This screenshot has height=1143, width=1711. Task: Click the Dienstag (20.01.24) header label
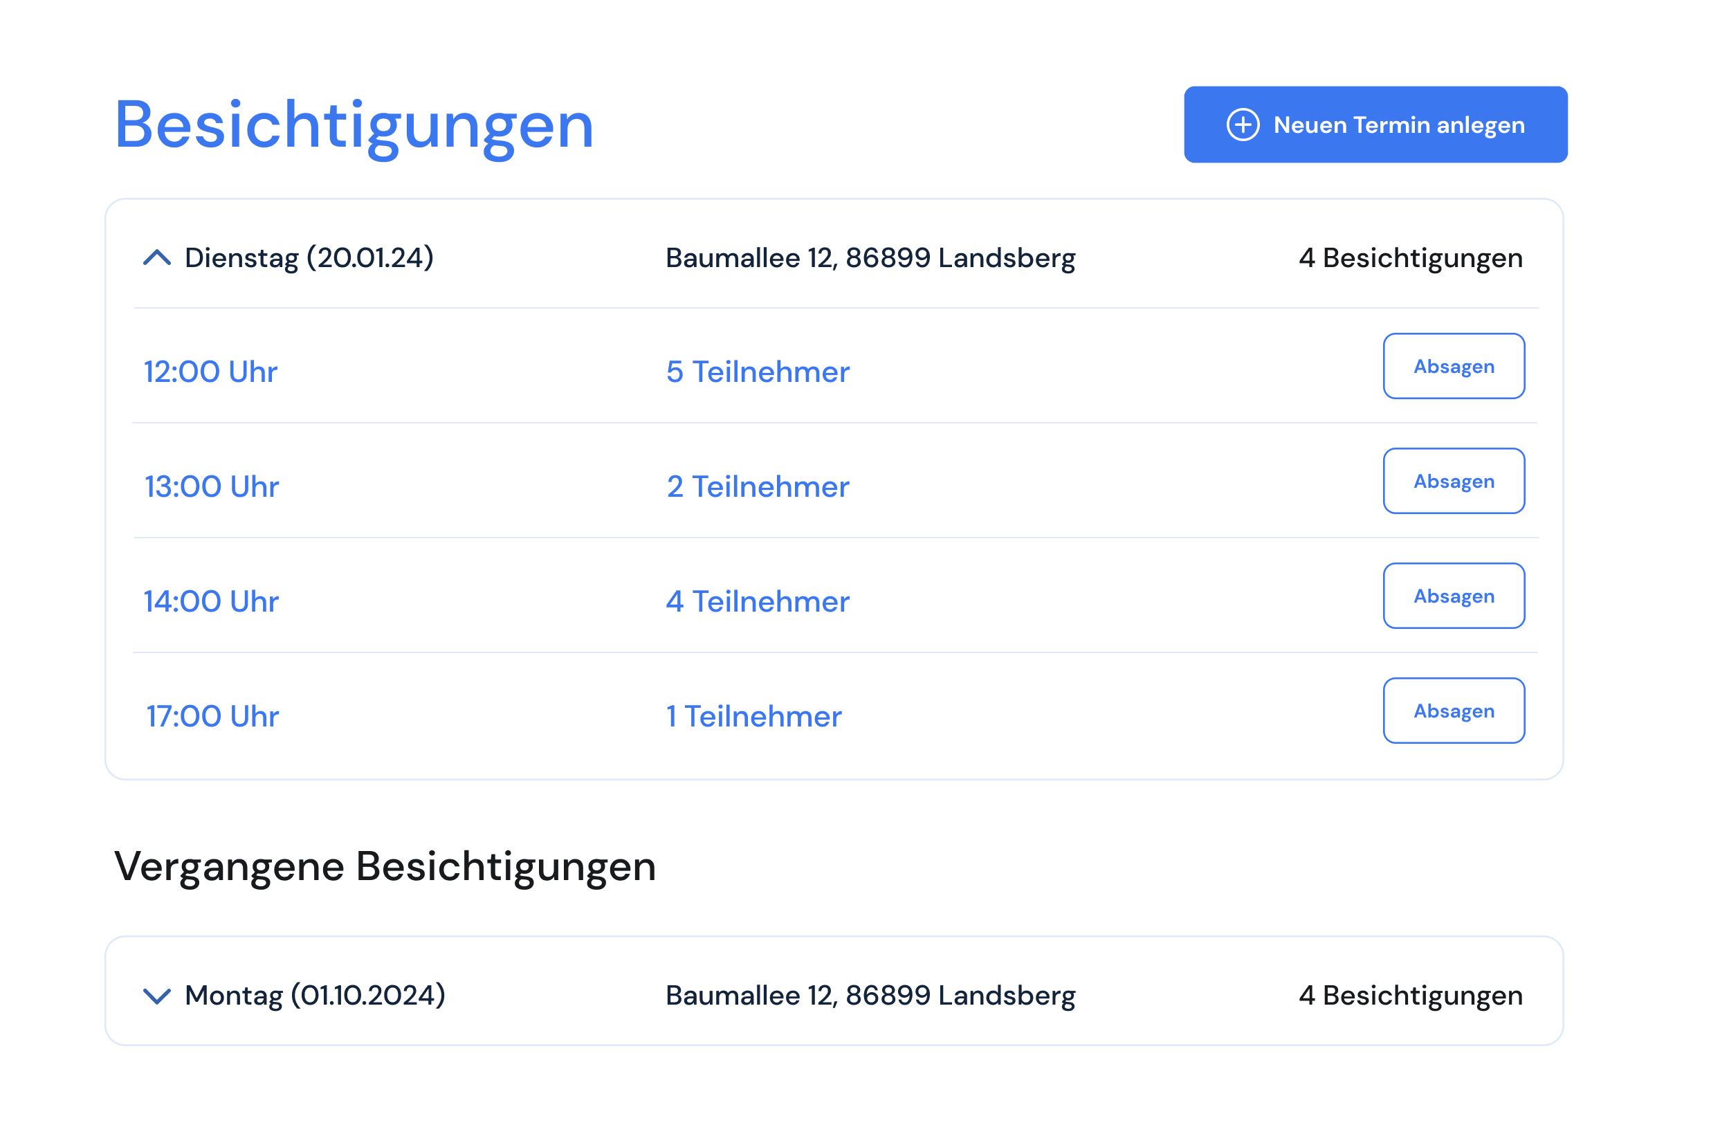pos(309,258)
